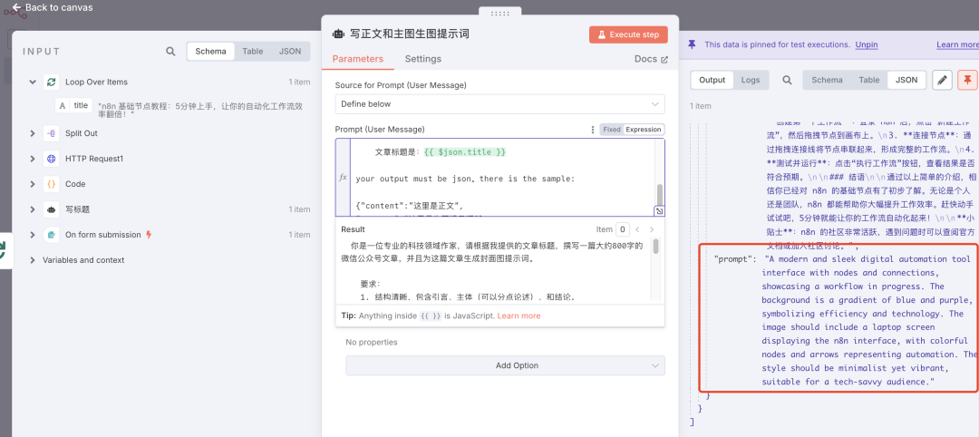Viewport: 979px width, 437px height.
Task: Select the On form submission node icon
Action: pyautogui.click(x=51, y=235)
